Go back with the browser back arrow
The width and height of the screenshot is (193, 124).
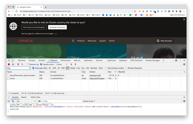coord(9,11)
